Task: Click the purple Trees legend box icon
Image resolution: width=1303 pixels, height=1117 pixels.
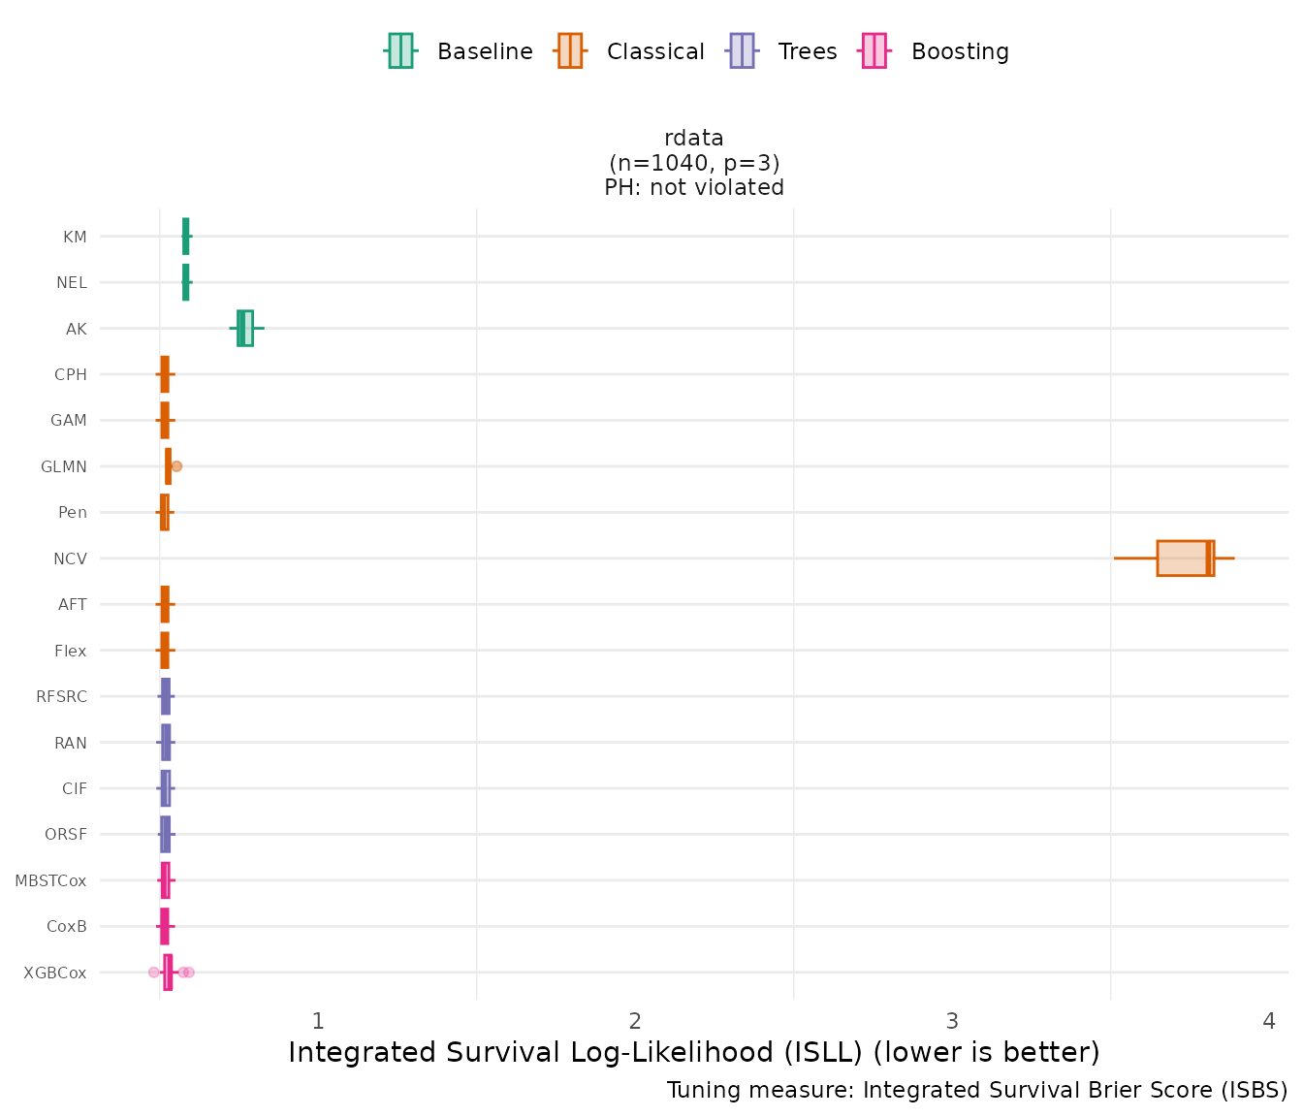Action: (742, 51)
